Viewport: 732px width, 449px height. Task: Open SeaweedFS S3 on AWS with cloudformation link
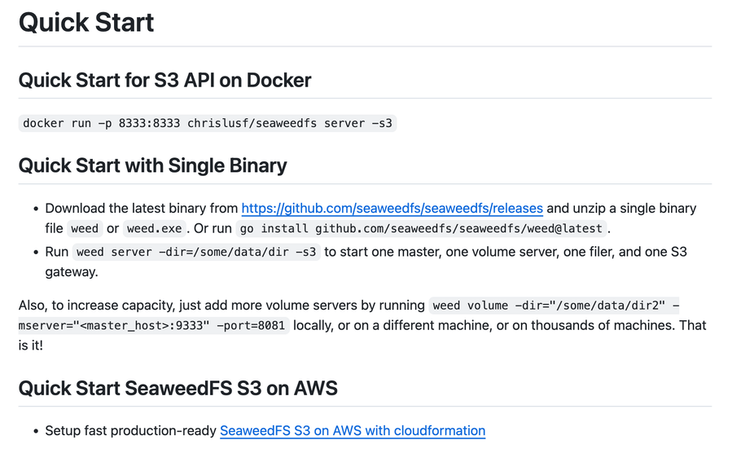353,431
